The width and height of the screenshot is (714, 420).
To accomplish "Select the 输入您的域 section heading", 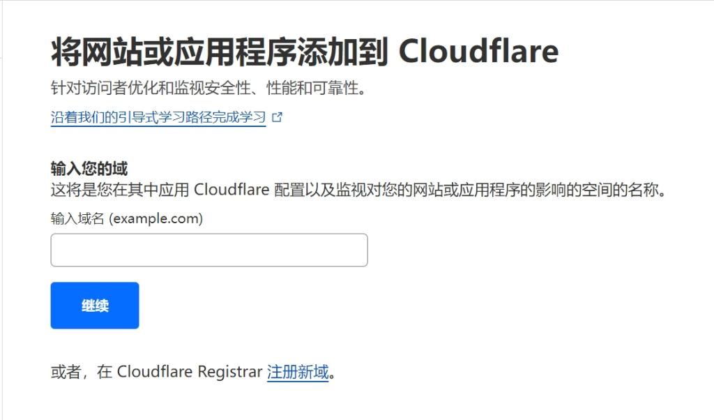I will pos(89,169).
